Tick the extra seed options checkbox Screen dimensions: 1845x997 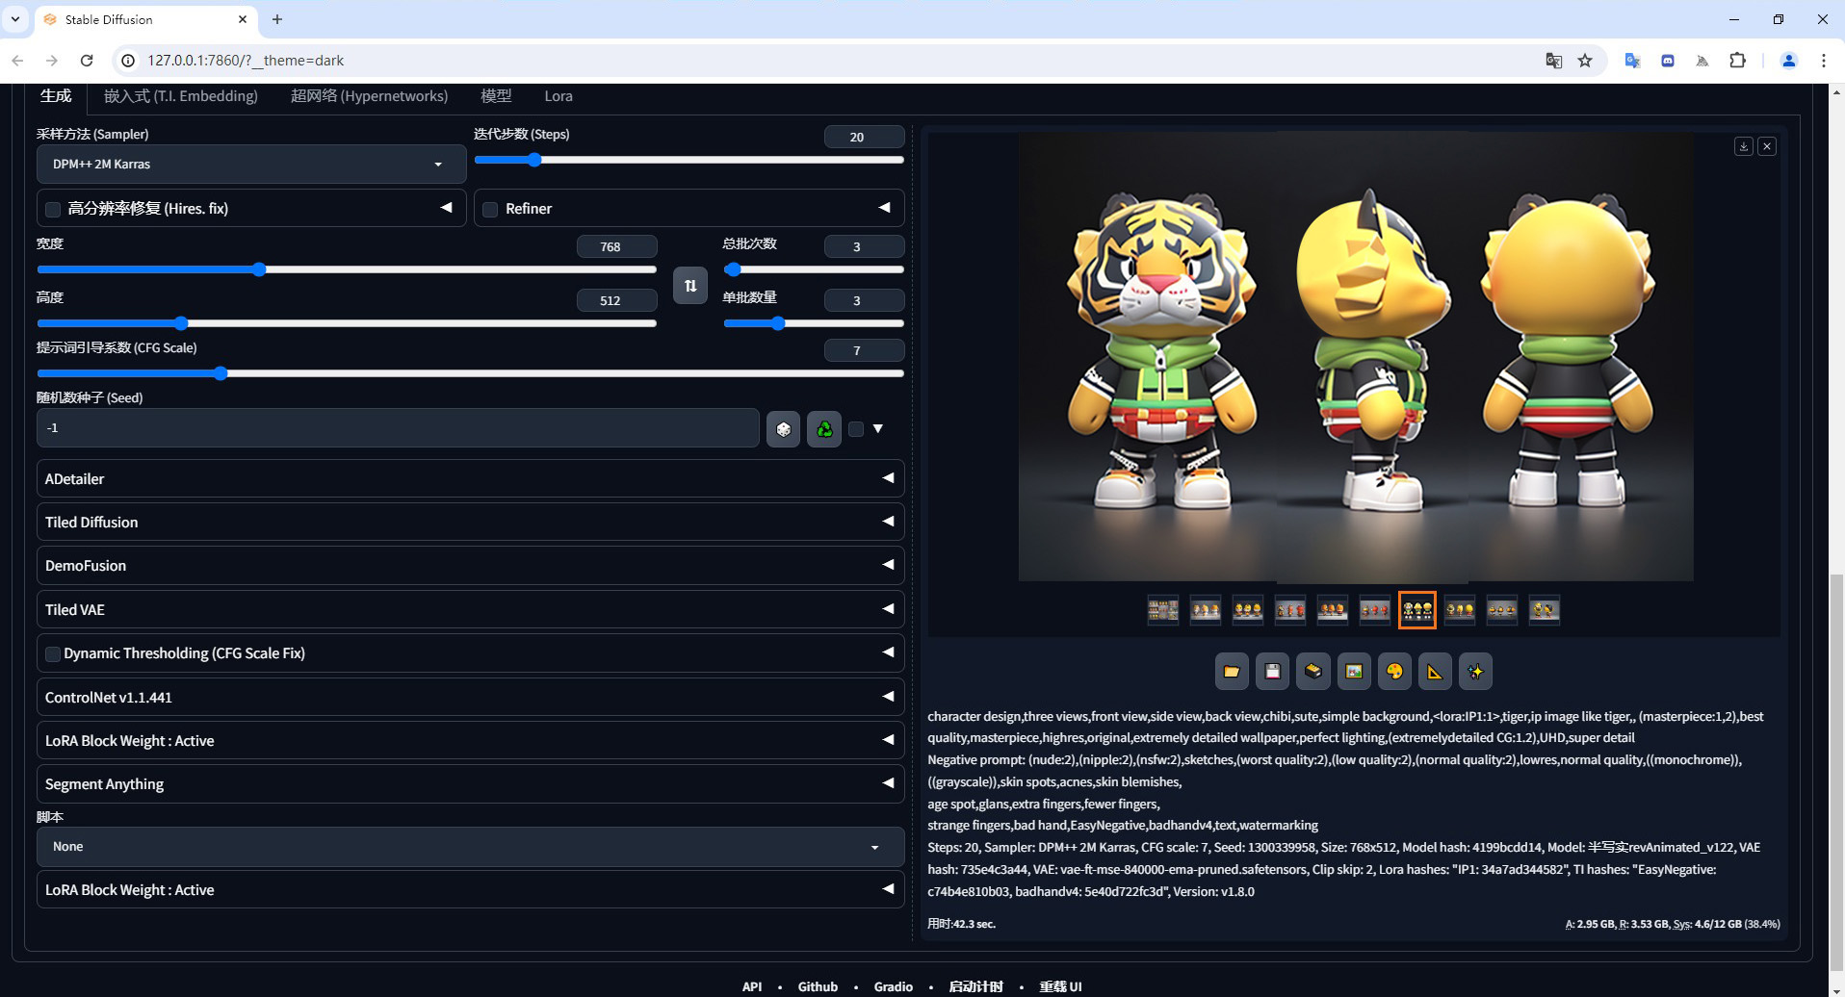click(x=856, y=429)
